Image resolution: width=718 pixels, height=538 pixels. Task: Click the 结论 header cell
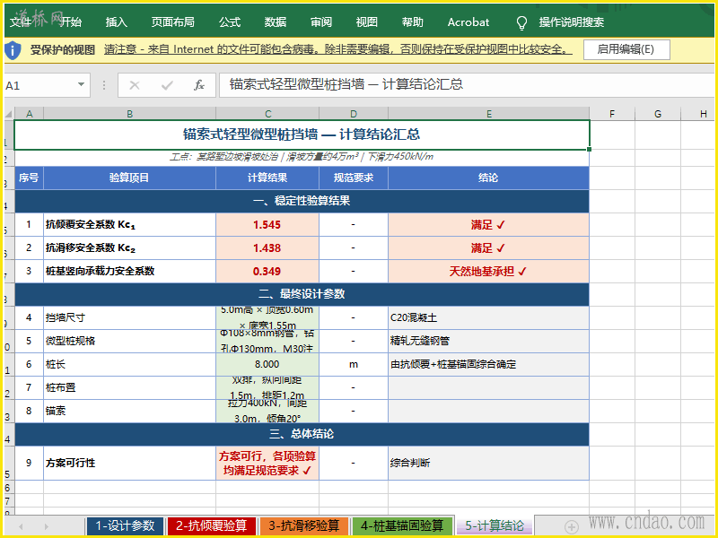[x=488, y=178]
